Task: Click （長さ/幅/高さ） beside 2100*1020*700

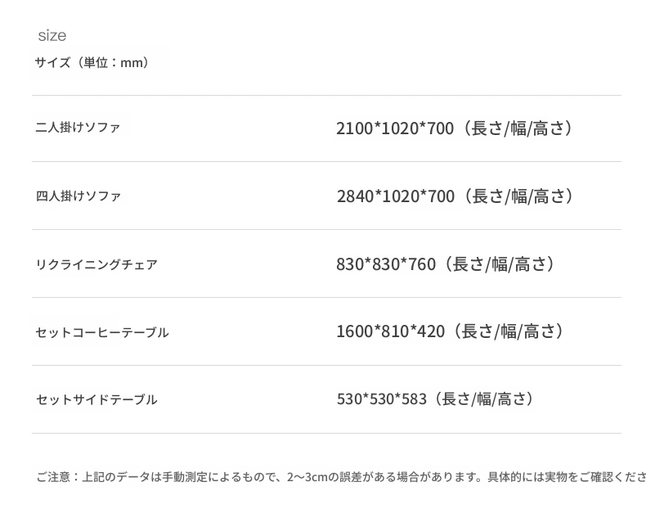Action: click(517, 128)
